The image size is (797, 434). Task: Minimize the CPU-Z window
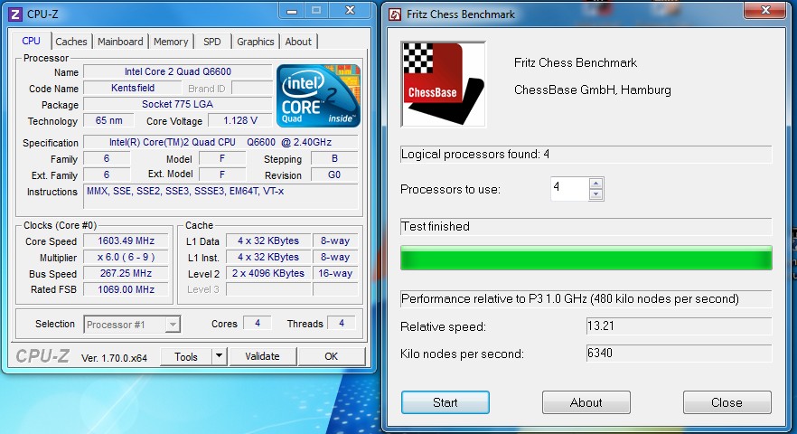tap(292, 11)
